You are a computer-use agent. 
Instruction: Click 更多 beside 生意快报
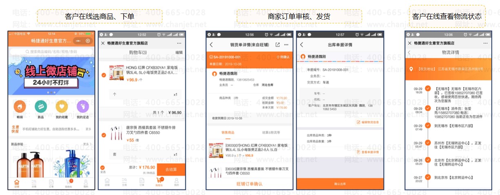tap(88, 129)
